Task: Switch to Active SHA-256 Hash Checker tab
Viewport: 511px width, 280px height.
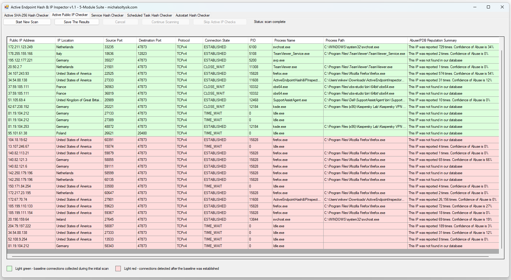Action: pos(26,15)
